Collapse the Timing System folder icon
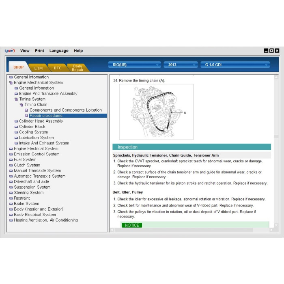284x284 pixels. (16, 99)
